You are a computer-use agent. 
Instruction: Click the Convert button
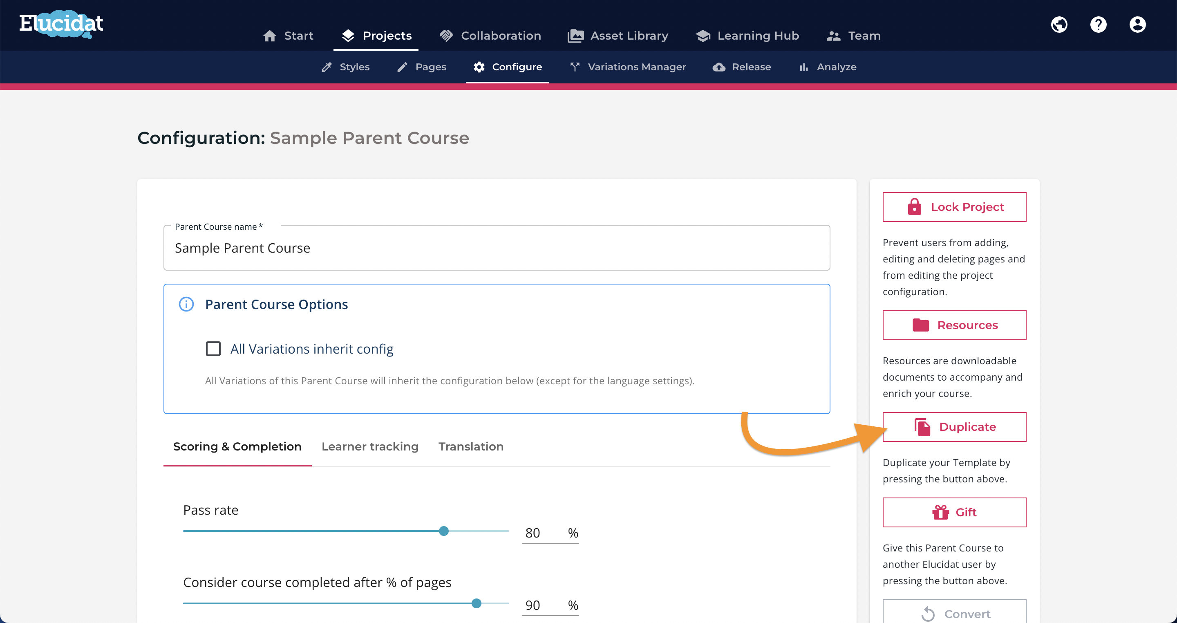[954, 612]
